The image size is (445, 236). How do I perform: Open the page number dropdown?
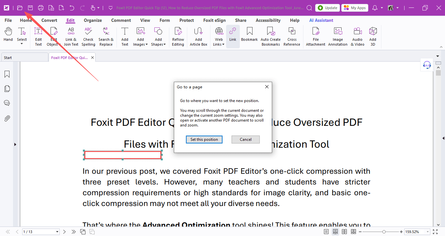click(57, 232)
